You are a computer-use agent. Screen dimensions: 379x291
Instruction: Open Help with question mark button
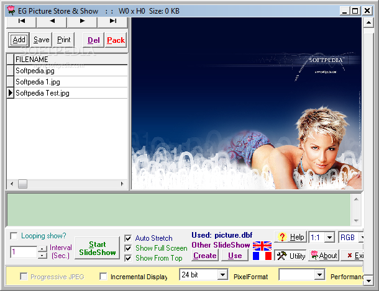click(x=291, y=237)
